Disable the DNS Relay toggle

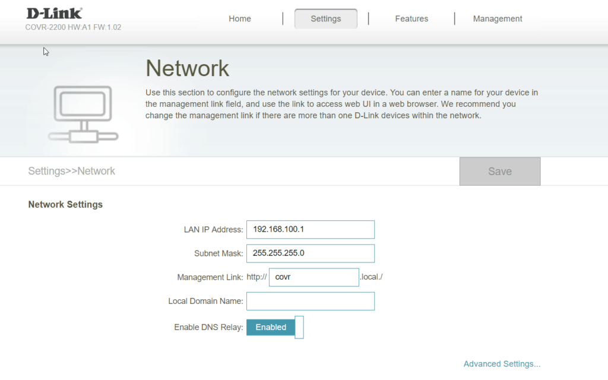pos(275,327)
